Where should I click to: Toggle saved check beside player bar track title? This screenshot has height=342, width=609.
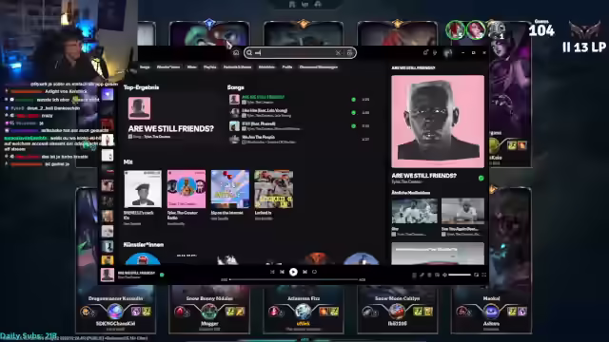coord(162,275)
